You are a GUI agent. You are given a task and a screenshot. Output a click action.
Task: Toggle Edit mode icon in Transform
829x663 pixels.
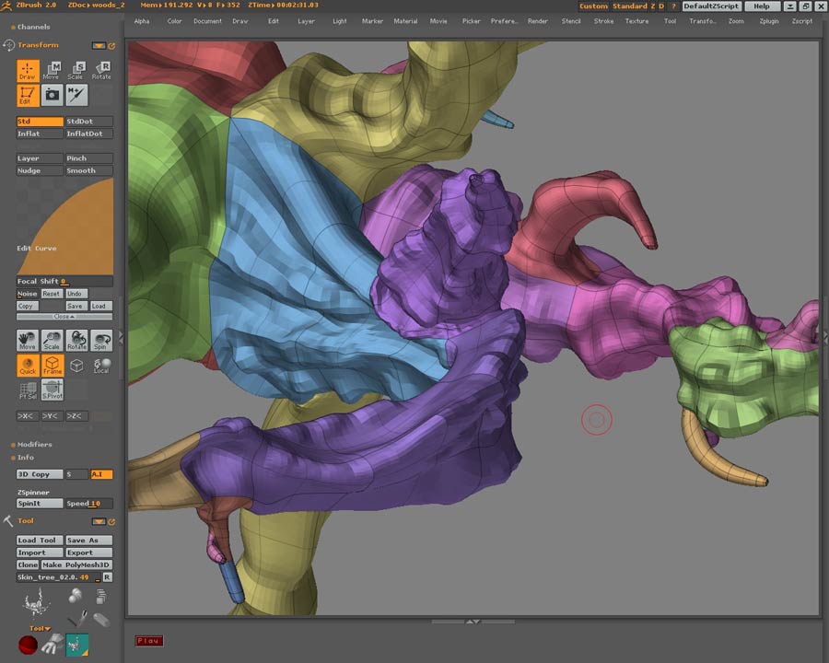coord(28,95)
